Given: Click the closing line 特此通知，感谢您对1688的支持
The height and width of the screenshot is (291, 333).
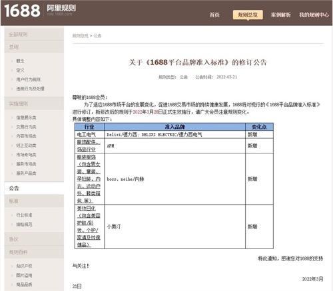Looking at the screenshot, I should pyautogui.click(x=290, y=258).
